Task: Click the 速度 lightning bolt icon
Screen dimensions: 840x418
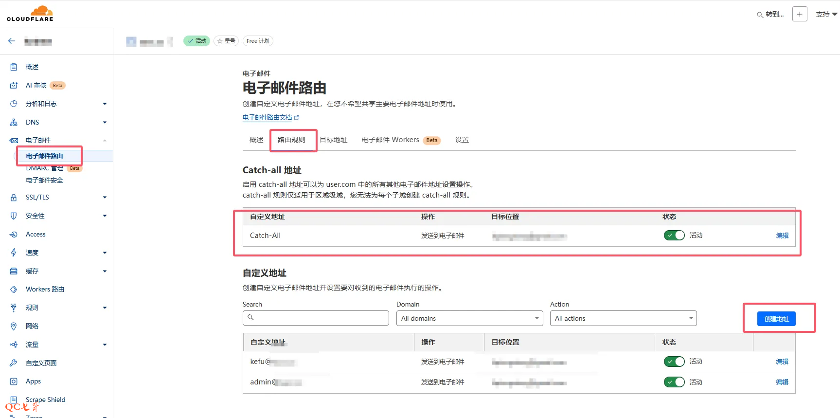Action: pos(14,253)
